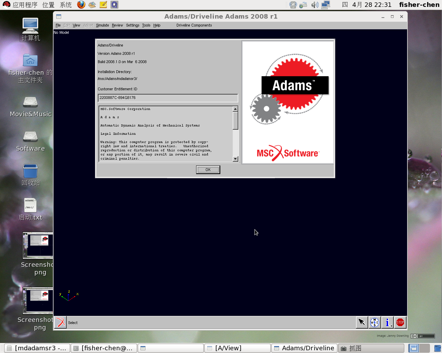
Task: Click the headphone-like tray icon
Action: [293, 5]
